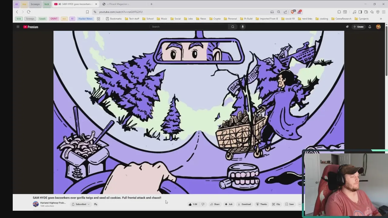Open the Brave Wallet icon
388x218 pixels.
coord(366,12)
